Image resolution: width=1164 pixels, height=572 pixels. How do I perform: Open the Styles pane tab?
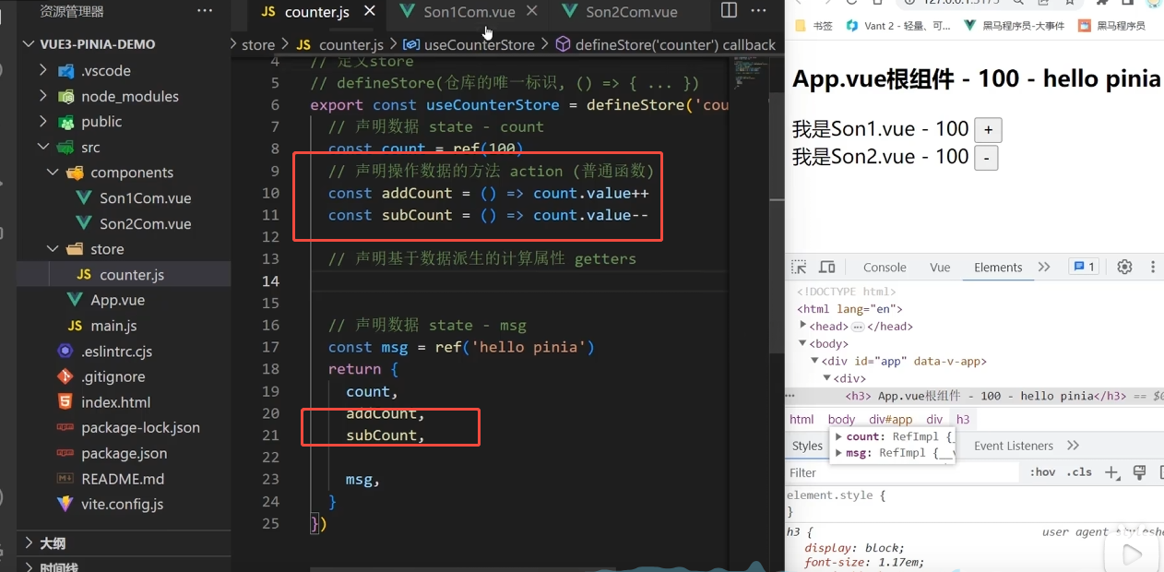(x=807, y=446)
